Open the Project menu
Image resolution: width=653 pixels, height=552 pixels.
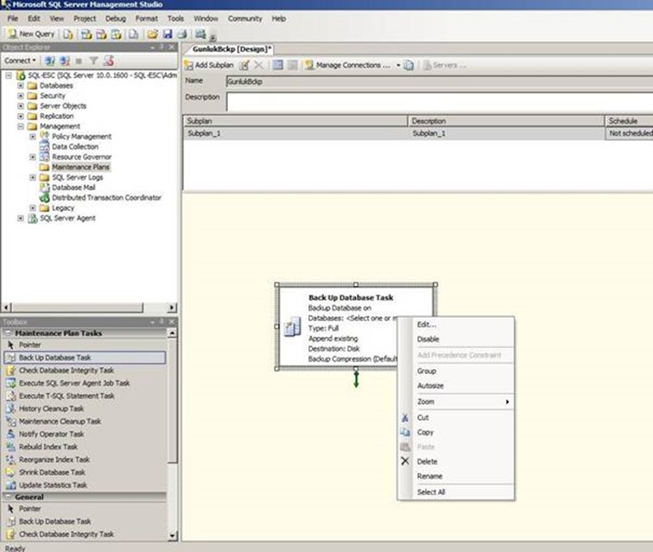click(85, 19)
